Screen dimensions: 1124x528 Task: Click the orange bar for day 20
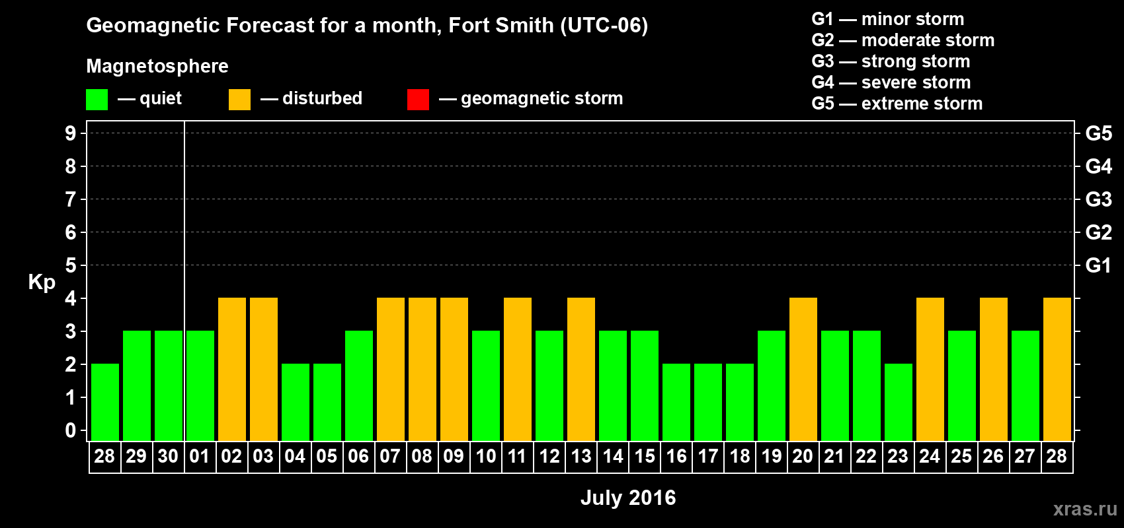[x=803, y=370]
